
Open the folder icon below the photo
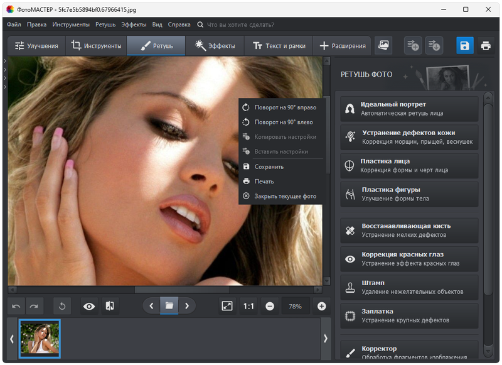(169, 306)
